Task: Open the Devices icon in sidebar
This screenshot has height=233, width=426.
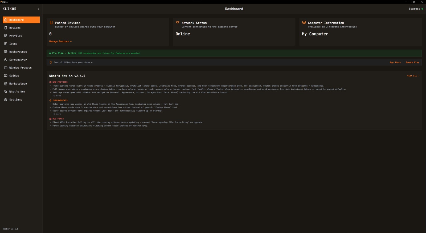Action: point(6,28)
